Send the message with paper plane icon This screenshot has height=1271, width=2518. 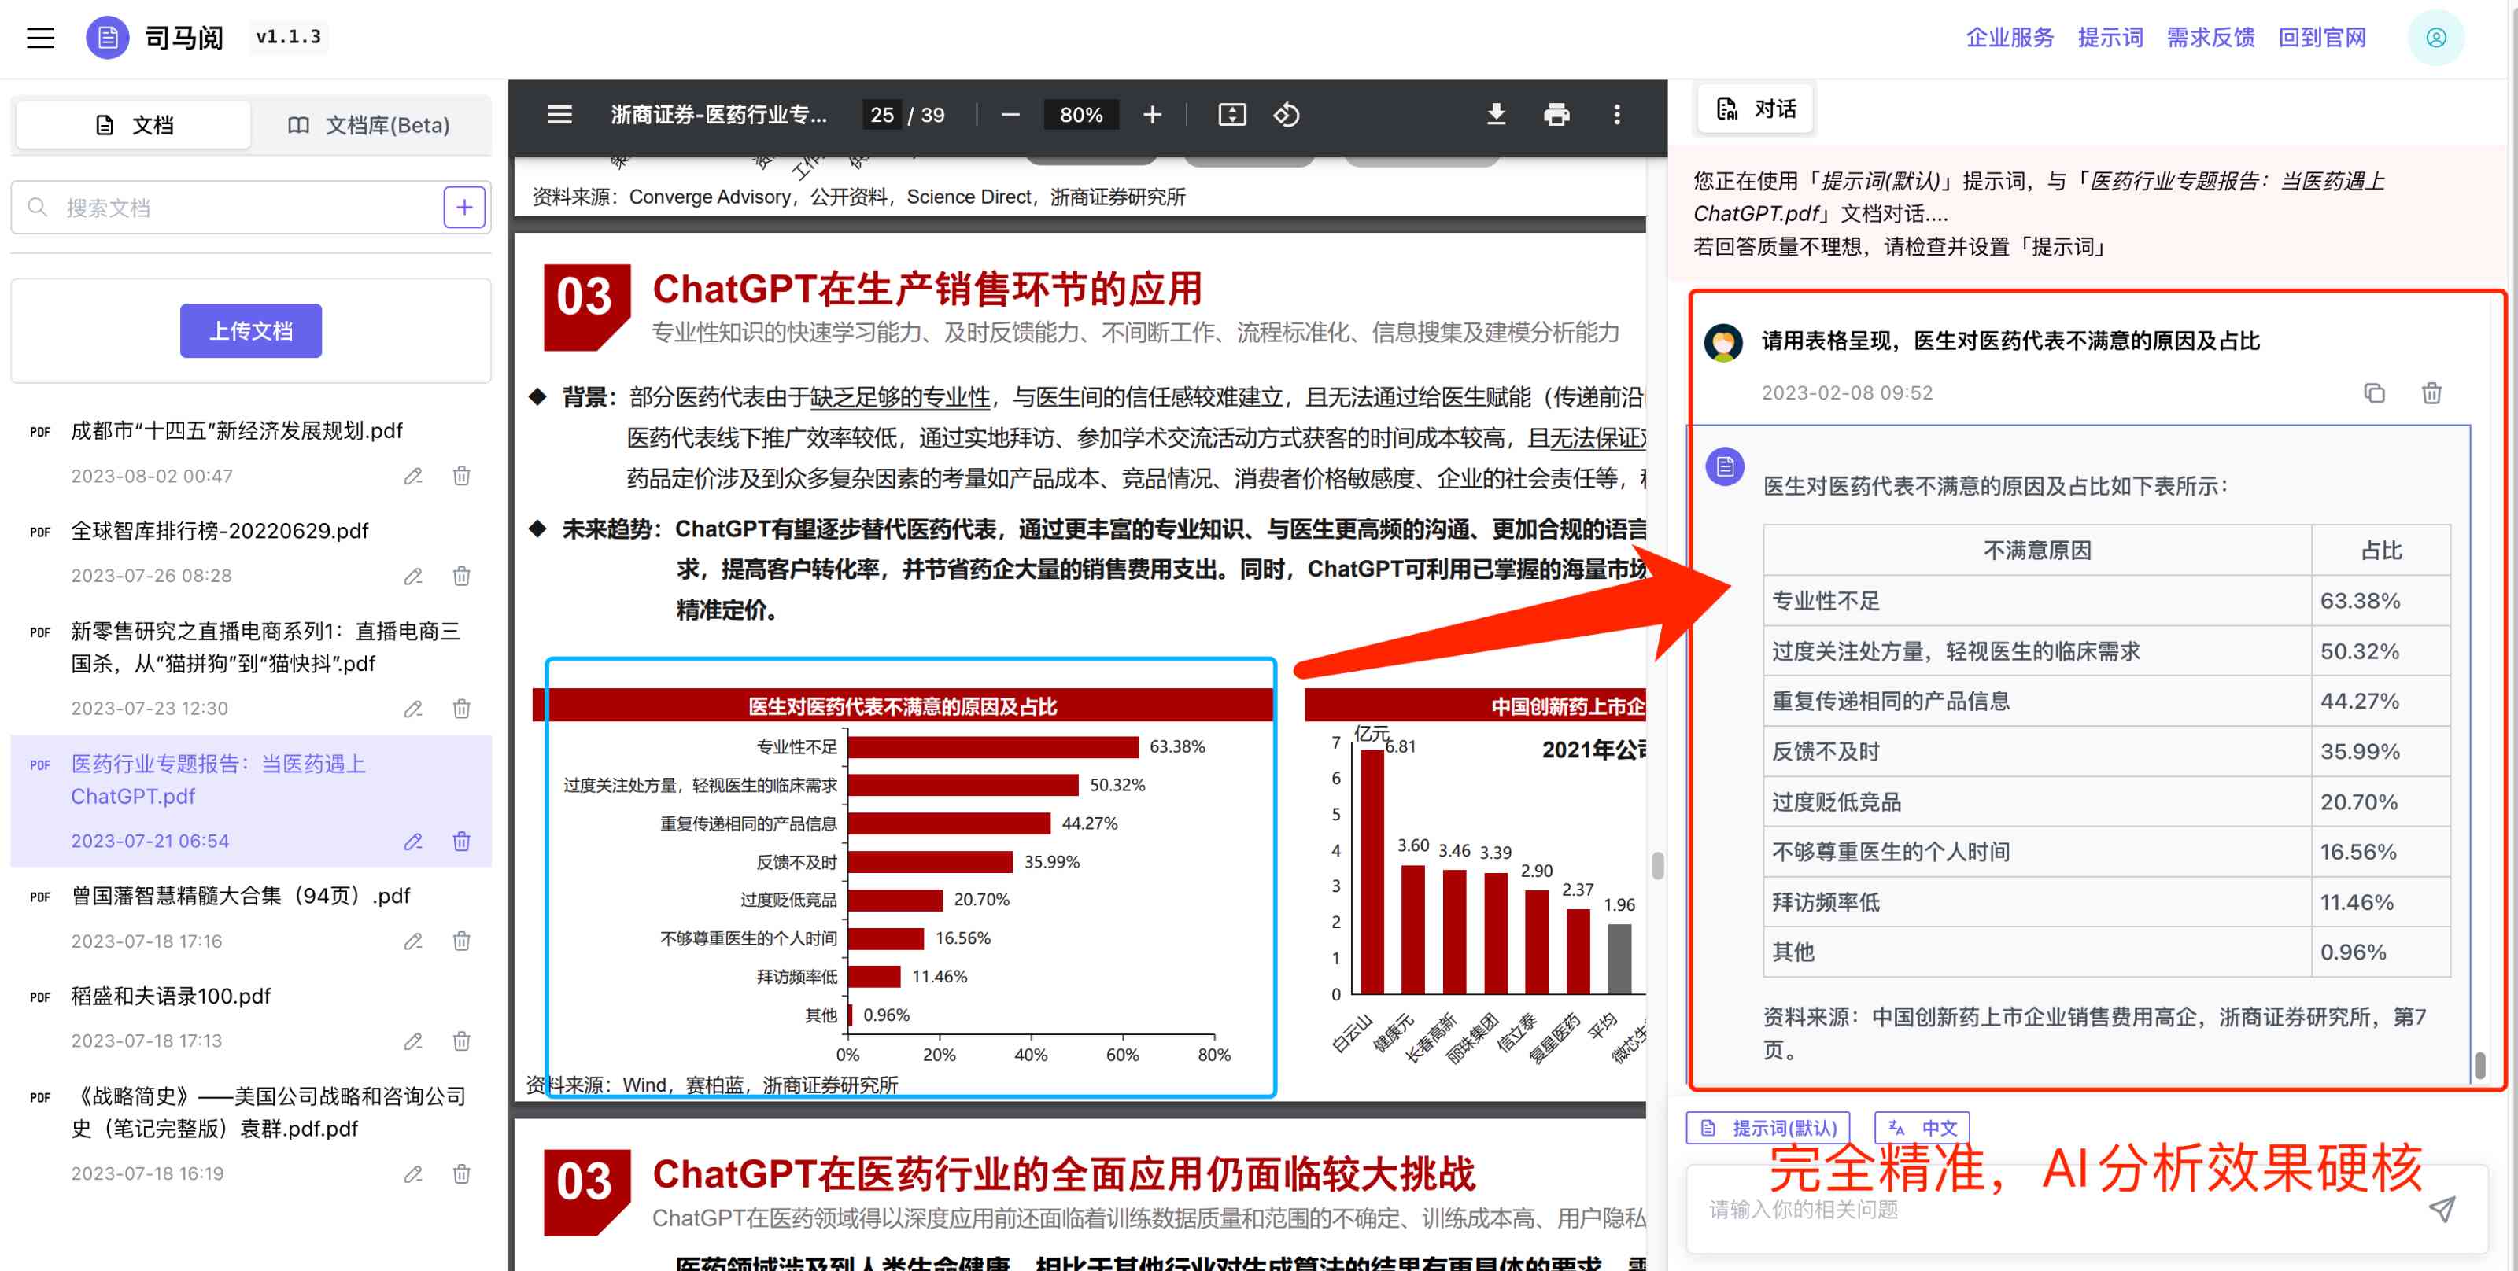[x=2442, y=1210]
